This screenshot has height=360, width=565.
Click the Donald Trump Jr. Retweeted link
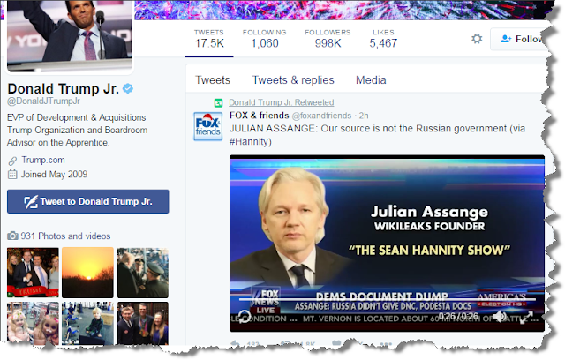pyautogui.click(x=281, y=102)
